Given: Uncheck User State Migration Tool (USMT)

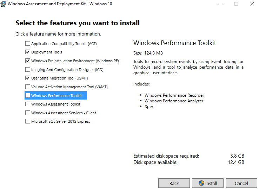Looking at the screenshot, I should 28,78.
